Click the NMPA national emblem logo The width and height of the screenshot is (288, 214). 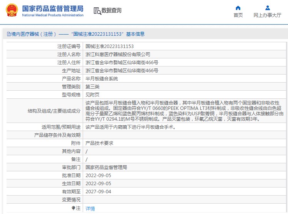click(x=12, y=10)
